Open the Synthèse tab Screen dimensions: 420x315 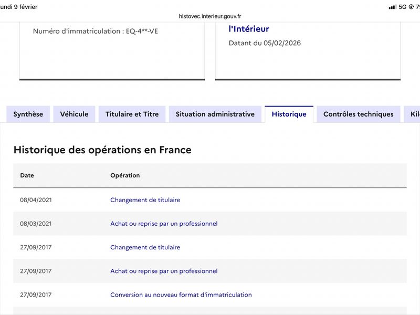pos(28,114)
